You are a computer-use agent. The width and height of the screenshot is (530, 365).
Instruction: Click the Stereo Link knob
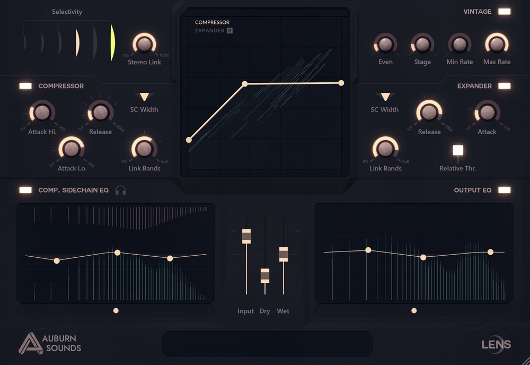pos(144,44)
